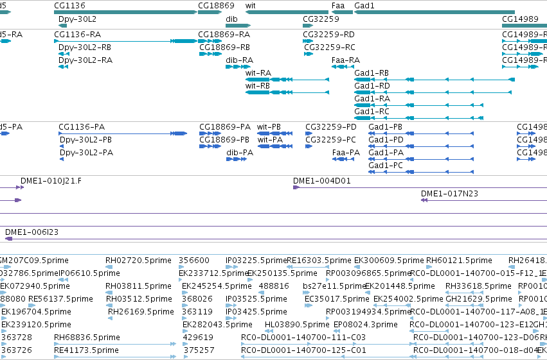Select EST entry 429619
The width and height of the screenshot is (547, 360).
(198, 338)
